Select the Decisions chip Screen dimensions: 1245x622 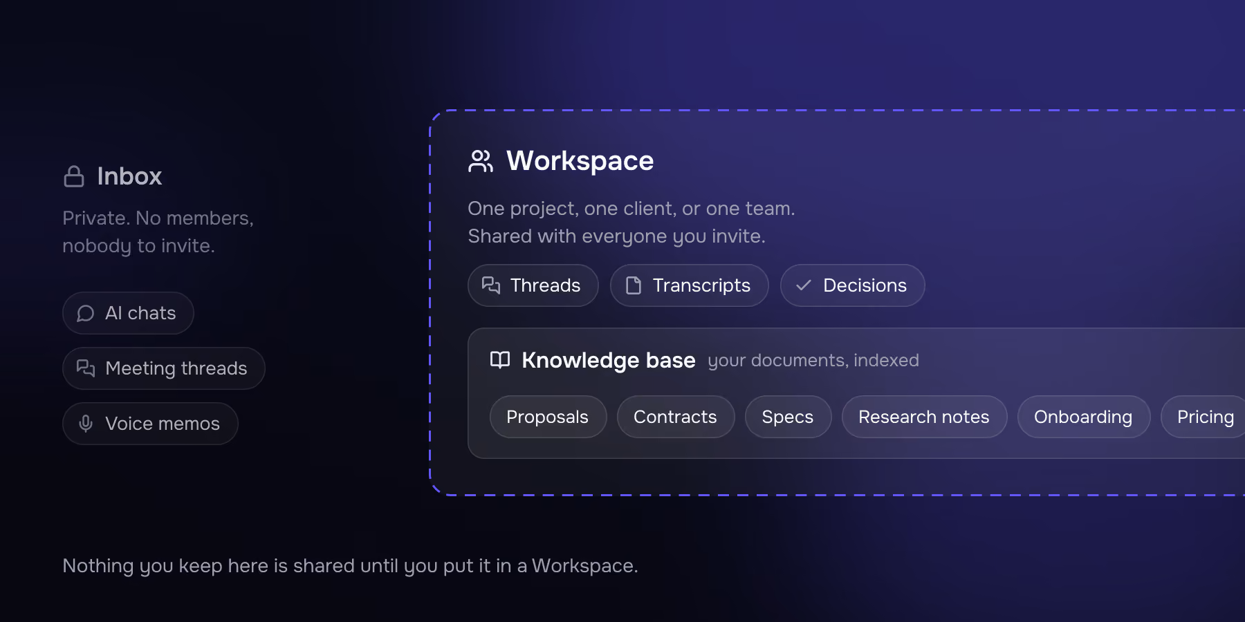pos(853,285)
